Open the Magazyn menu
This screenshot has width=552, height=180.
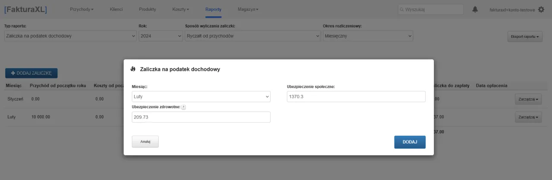pos(248,9)
